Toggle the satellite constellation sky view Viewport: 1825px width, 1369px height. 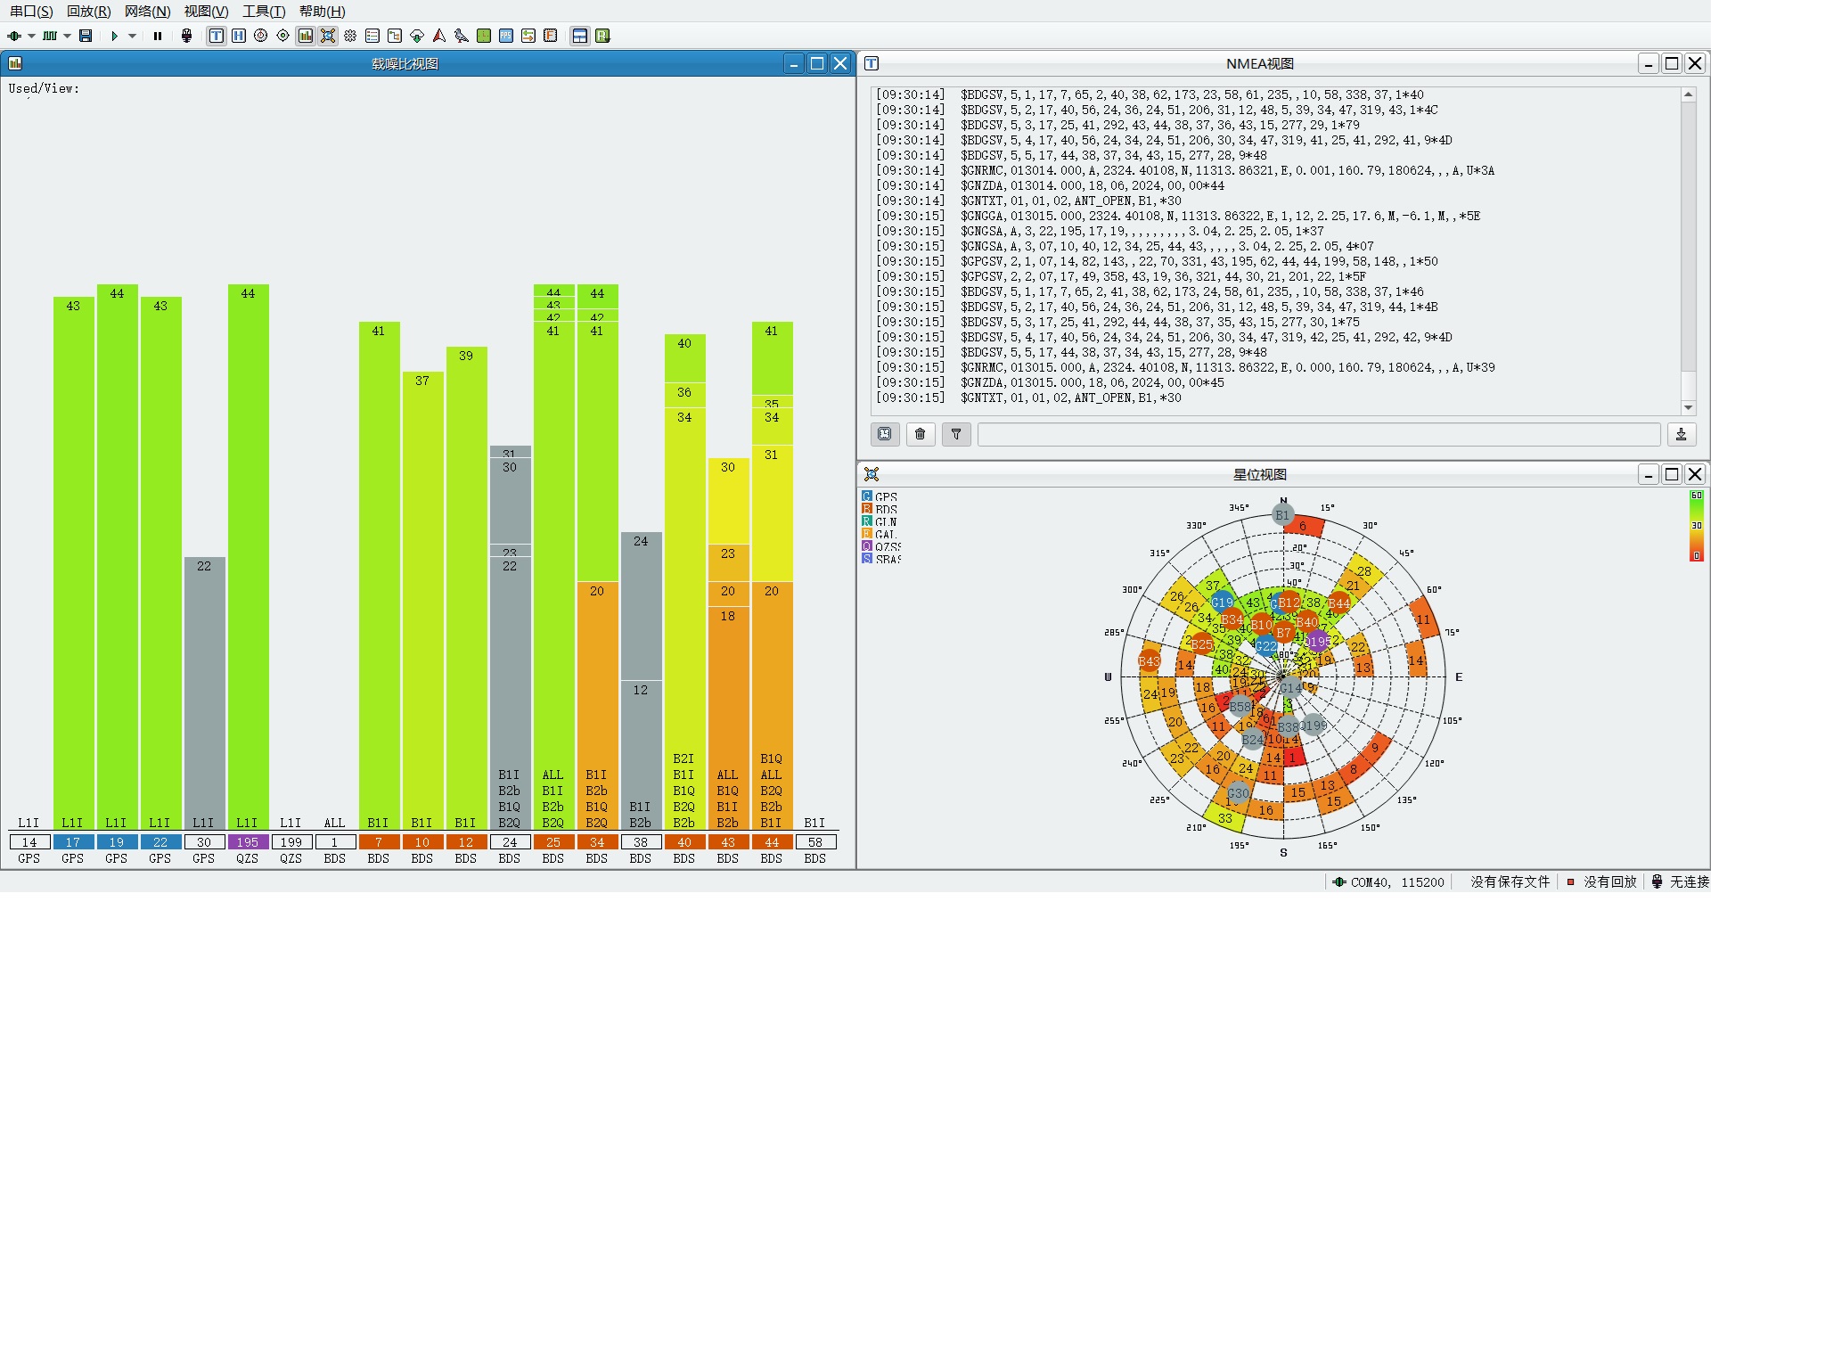[x=328, y=36]
